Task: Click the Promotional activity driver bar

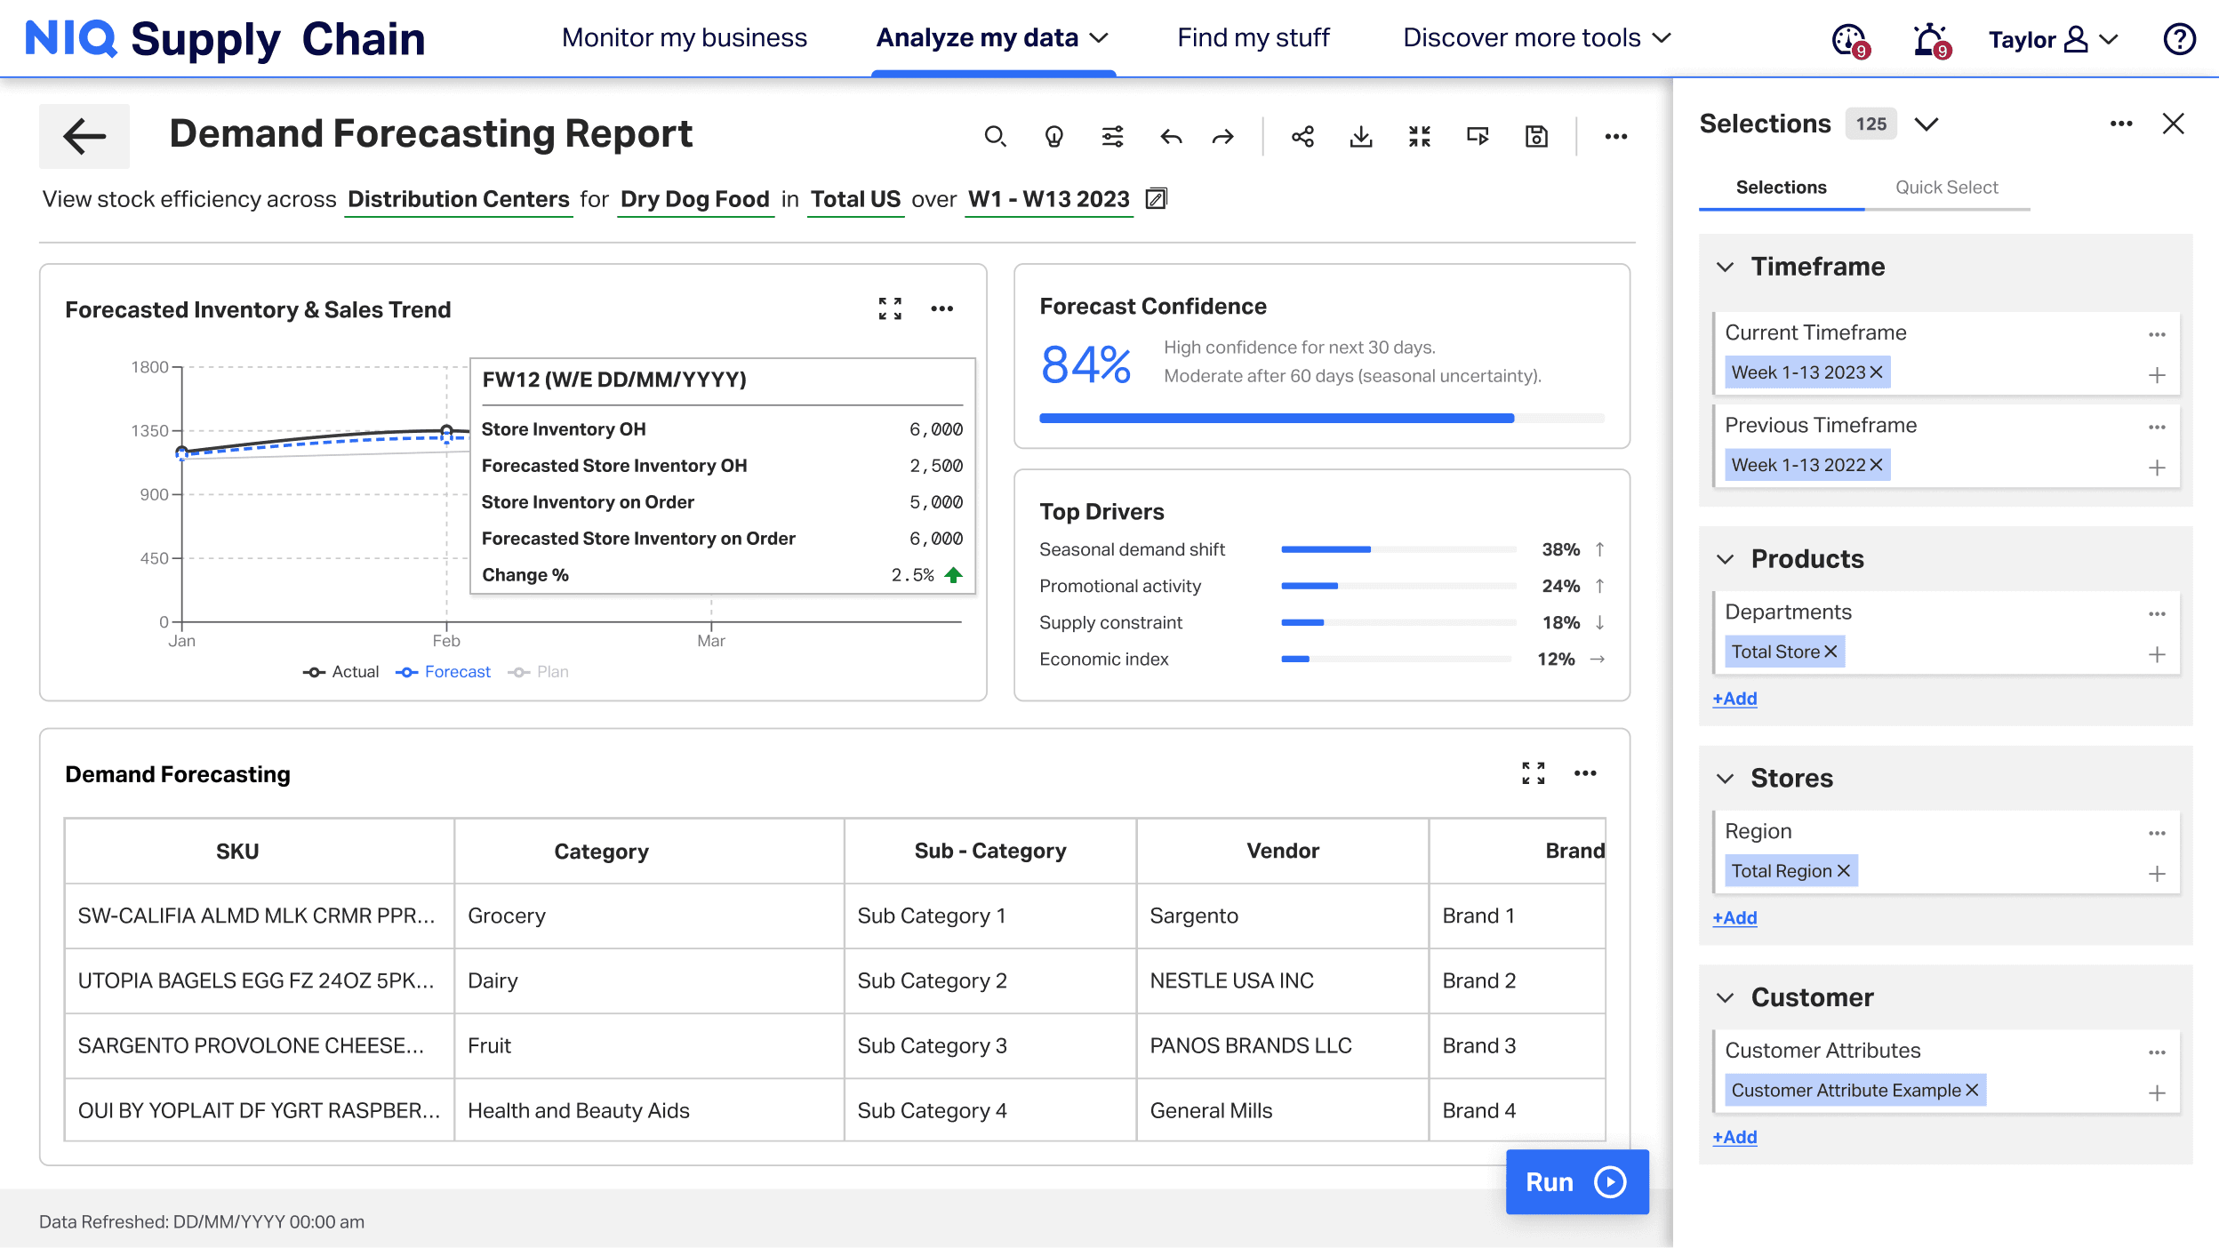Action: pos(1398,586)
